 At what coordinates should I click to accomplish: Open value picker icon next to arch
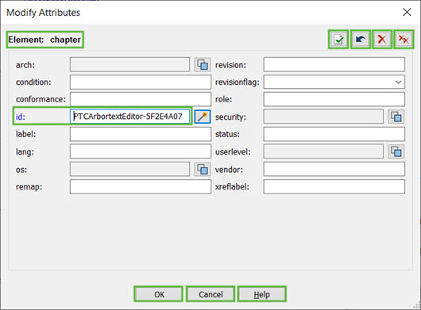(203, 64)
